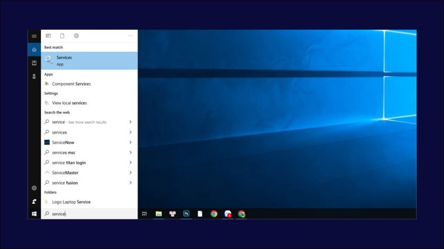Open the more options ellipsis menu
The height and width of the screenshot is (249, 444).
[x=130, y=36]
